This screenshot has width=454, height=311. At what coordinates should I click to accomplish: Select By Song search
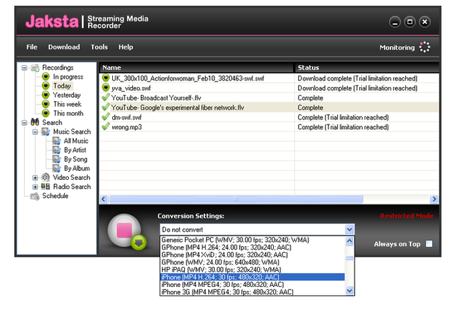tap(75, 160)
